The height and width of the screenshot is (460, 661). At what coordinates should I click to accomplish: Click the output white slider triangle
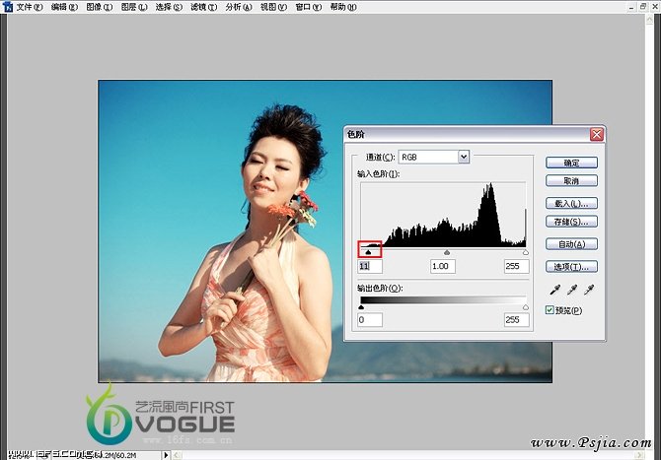525,307
